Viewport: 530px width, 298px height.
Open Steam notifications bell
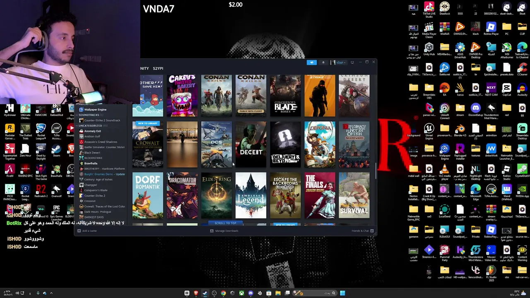[x=323, y=62]
